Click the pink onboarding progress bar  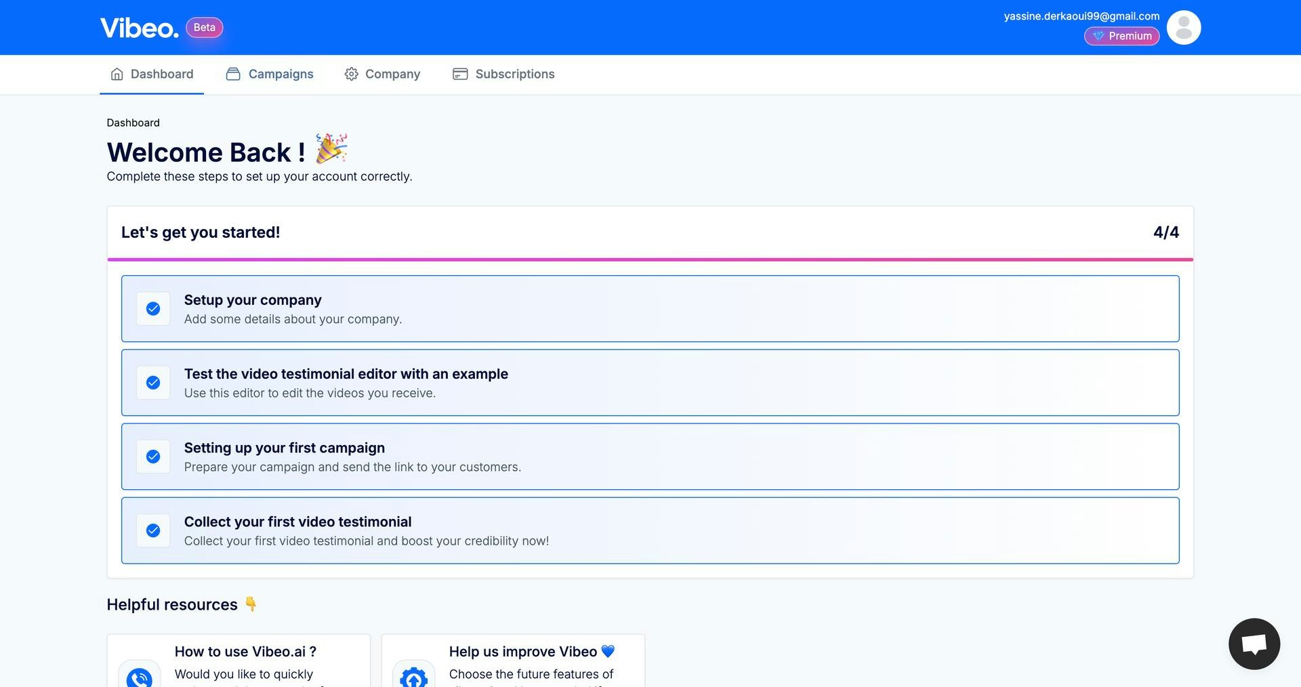650,259
